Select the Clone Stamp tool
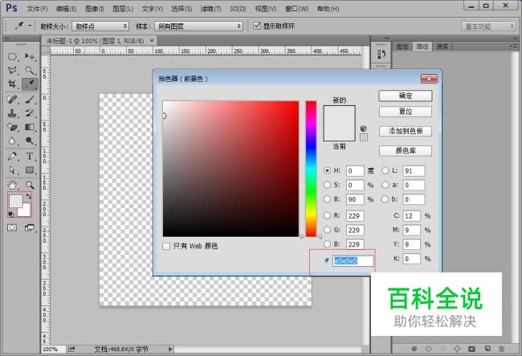522x356 pixels. 12,113
